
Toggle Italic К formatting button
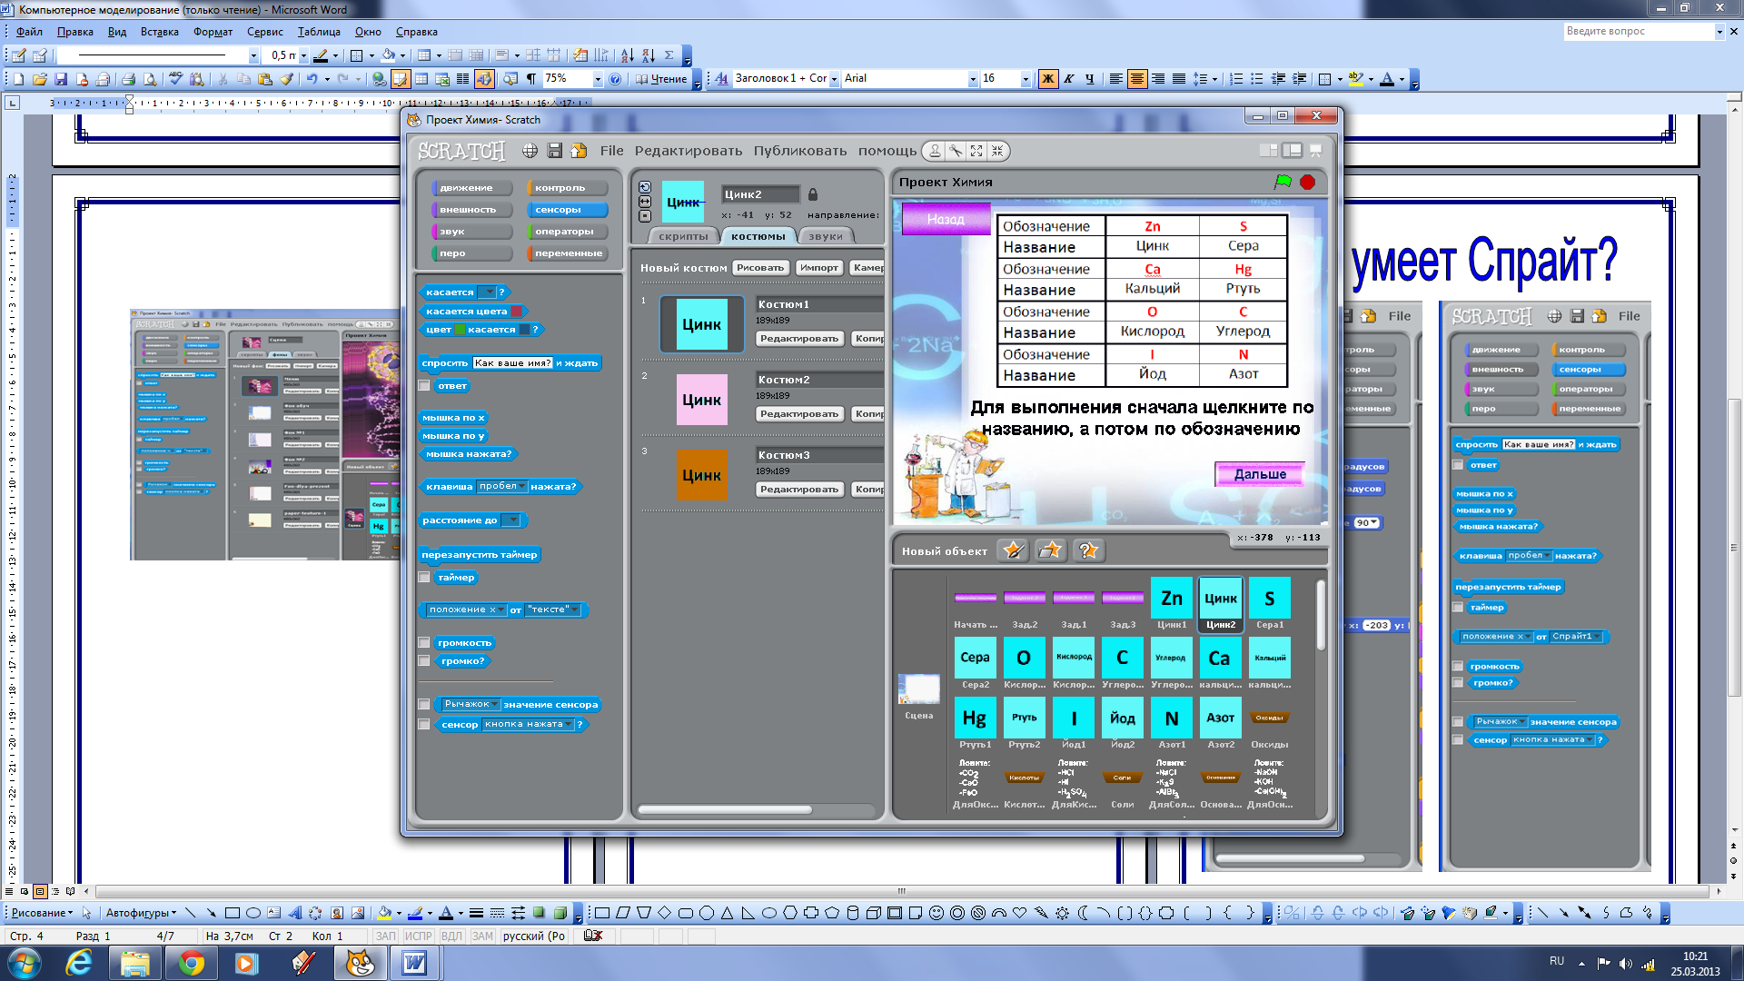[x=1069, y=79]
